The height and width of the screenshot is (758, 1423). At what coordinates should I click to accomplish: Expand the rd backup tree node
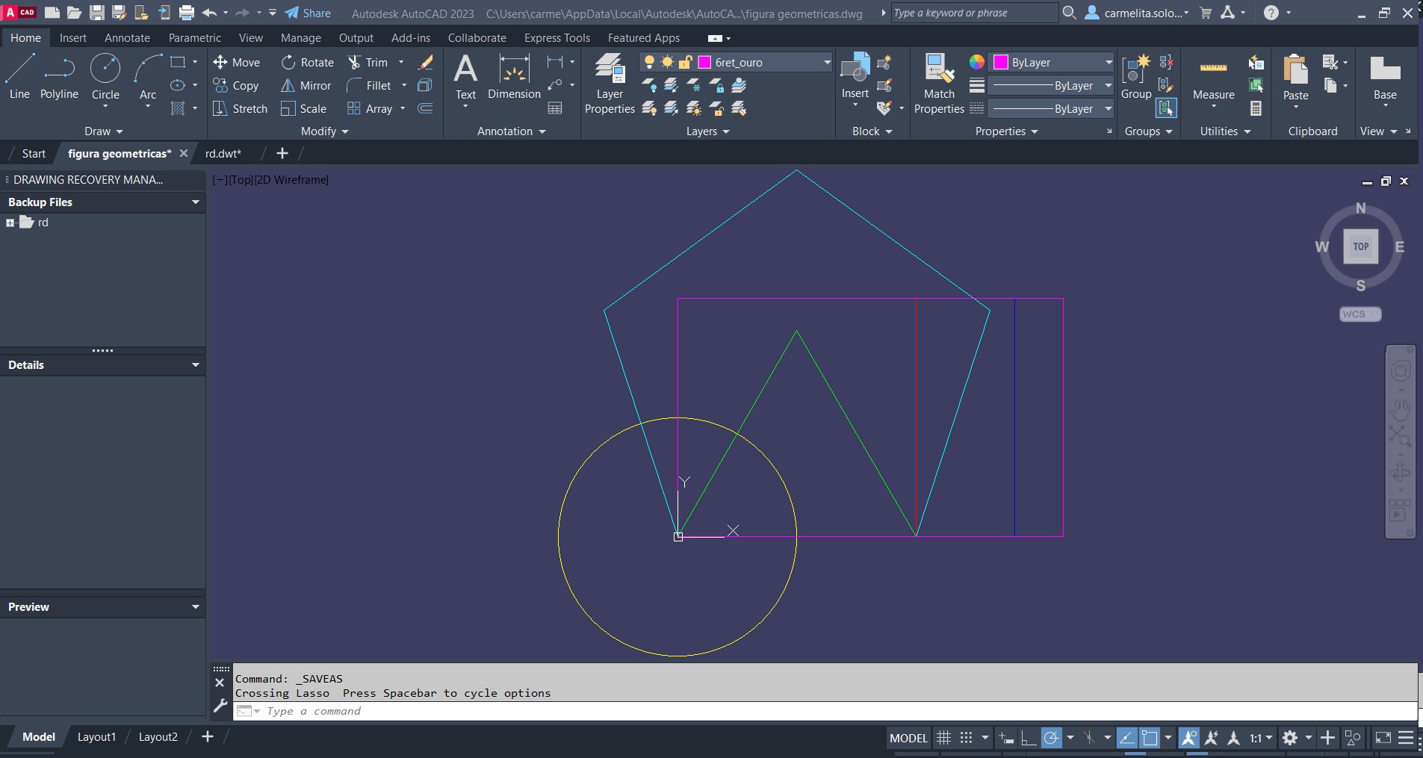(10, 223)
